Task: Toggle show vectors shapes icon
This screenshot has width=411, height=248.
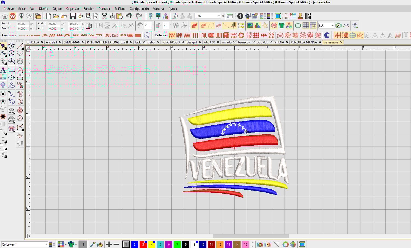Action: 257,26
